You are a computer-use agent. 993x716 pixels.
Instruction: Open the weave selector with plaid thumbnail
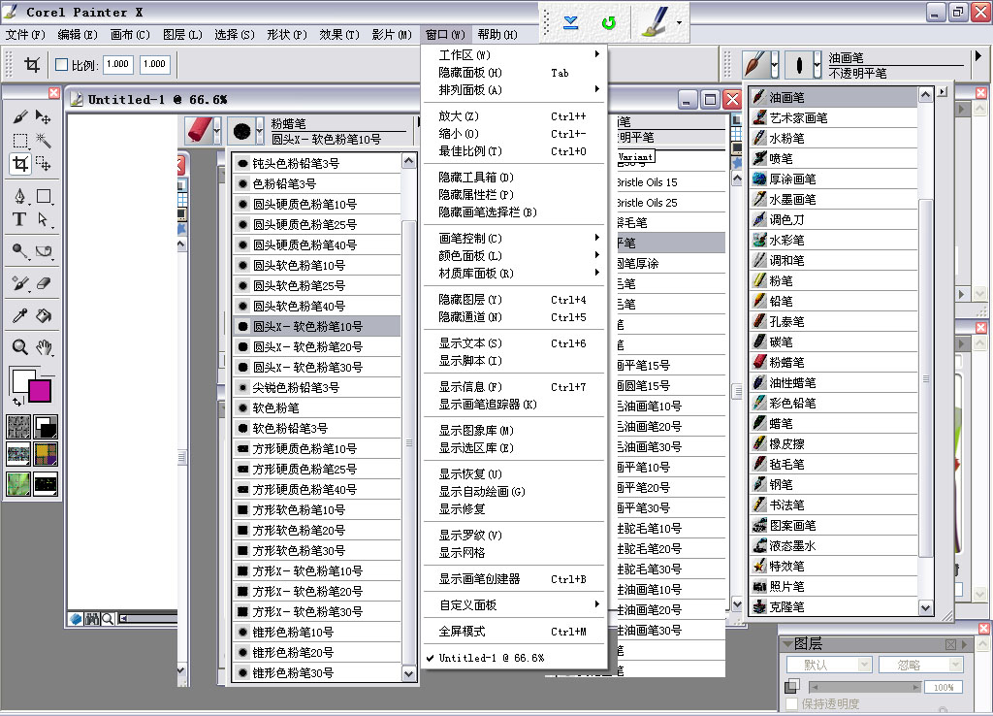coord(46,454)
